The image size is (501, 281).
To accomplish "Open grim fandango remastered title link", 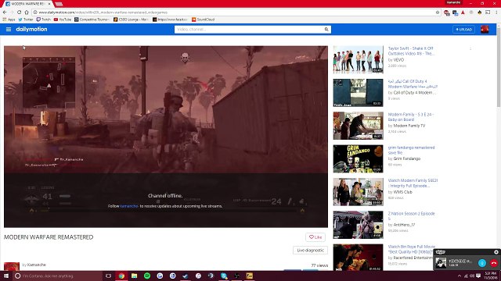I will tap(411, 150).
